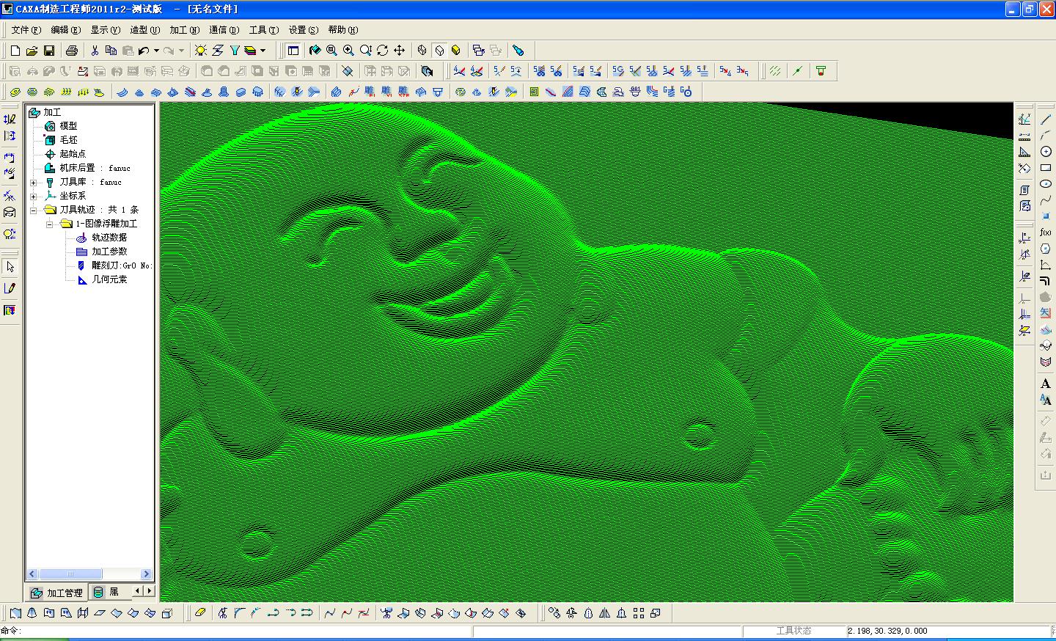Viewport: 1056px width, 641px height.
Task: Select the 轨迹数据 tree item
Action: 109,238
